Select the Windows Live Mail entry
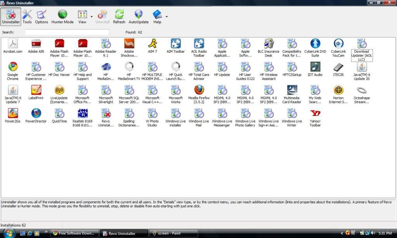Image resolution: width=397 pixels, height=238 pixels. pyautogui.click(x=199, y=117)
